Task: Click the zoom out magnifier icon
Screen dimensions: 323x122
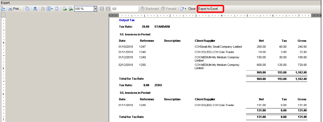Action: (x=65, y=9)
